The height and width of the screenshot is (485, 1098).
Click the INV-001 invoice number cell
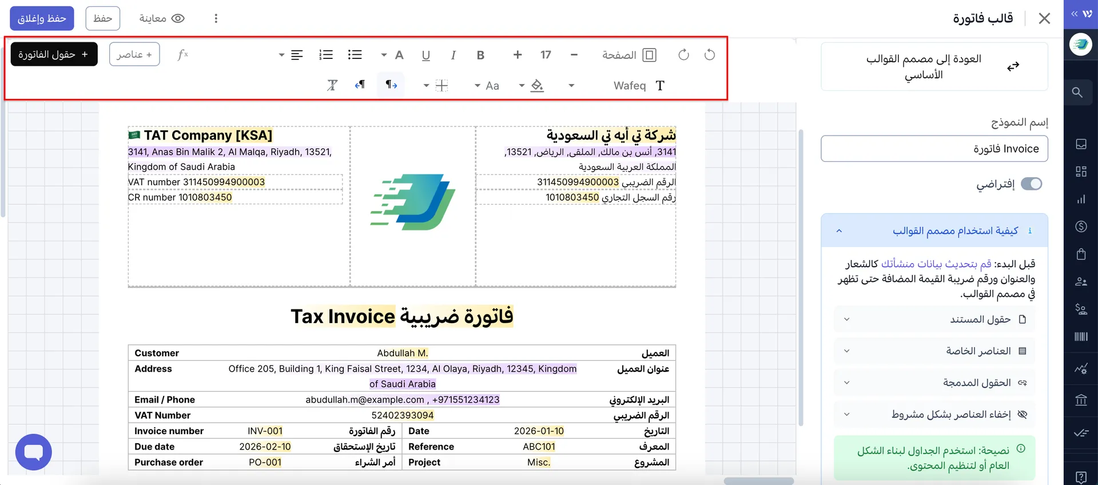pos(265,431)
